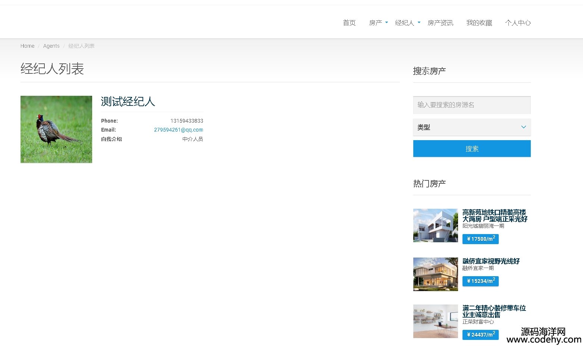
Task: Select 融侨宜家一期 location text
Action: 478,268
